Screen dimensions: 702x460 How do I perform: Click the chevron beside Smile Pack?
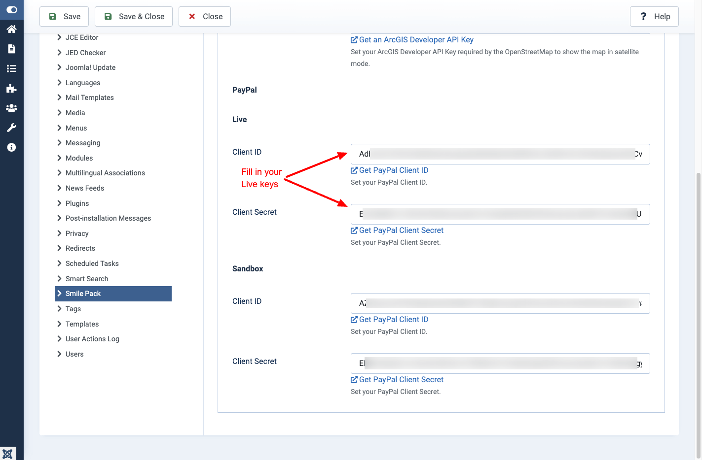point(59,294)
